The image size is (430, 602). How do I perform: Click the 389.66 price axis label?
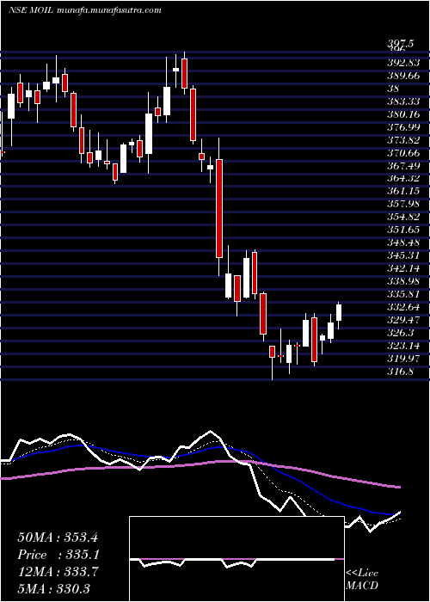(403, 76)
